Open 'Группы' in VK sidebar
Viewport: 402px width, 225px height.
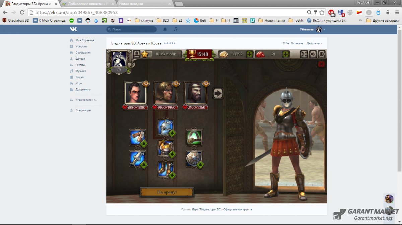[80, 65]
